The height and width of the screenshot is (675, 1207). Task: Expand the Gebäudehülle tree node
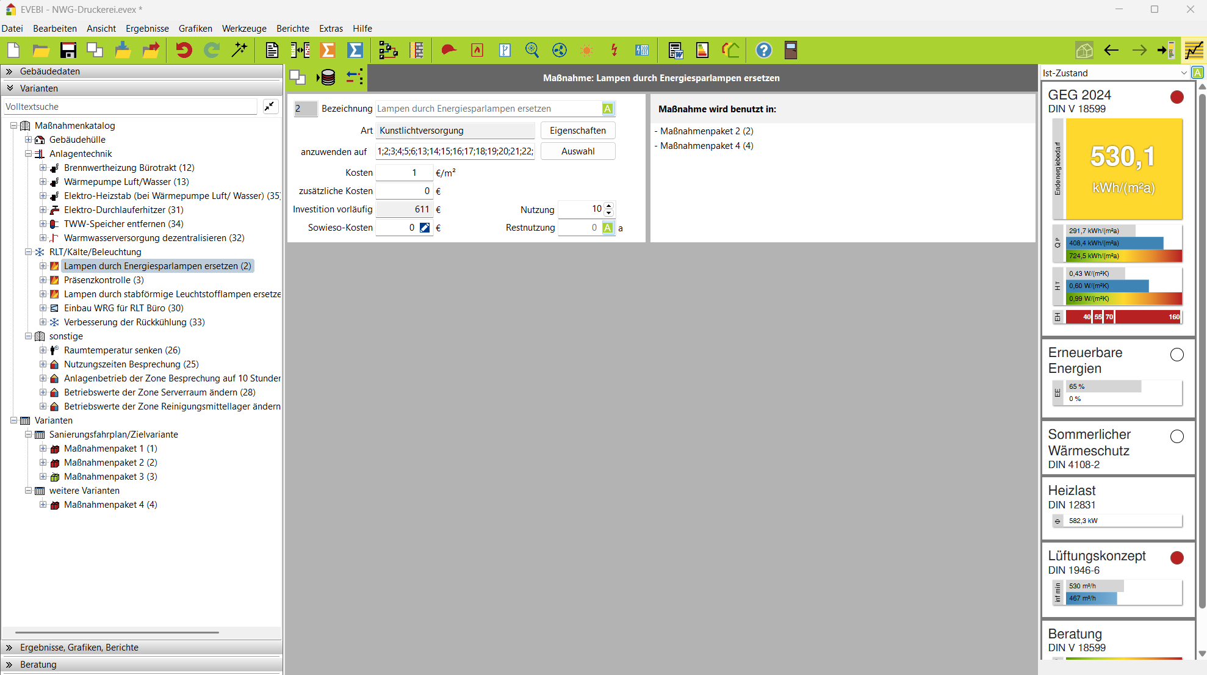(x=28, y=140)
